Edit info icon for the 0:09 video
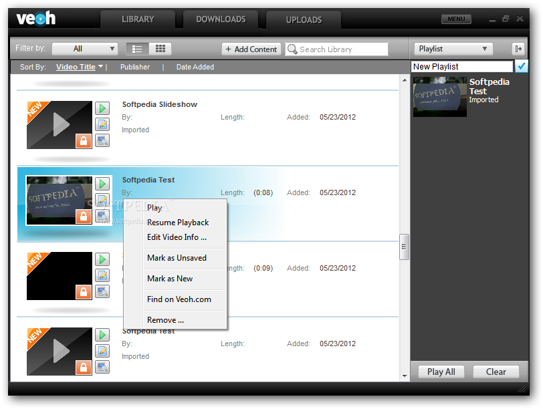 (102, 275)
